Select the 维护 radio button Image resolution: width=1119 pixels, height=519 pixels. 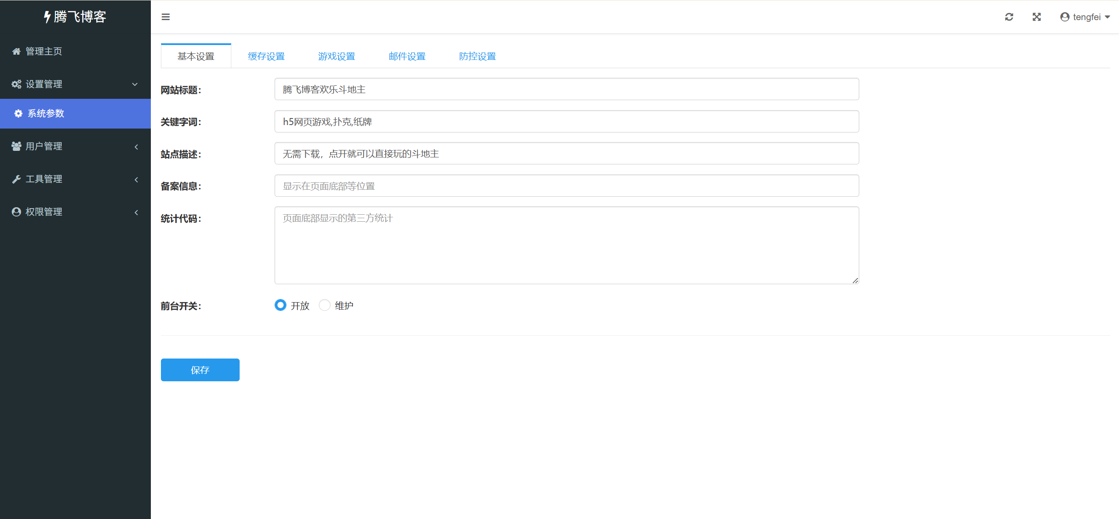pos(324,305)
